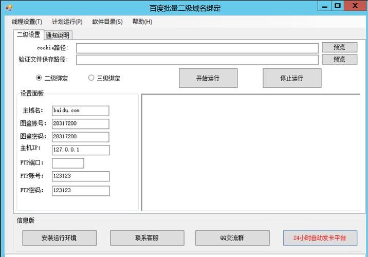368x257 pixels.
Task: Open the 24小时自动发卡平台 button
Action: (x=320, y=238)
